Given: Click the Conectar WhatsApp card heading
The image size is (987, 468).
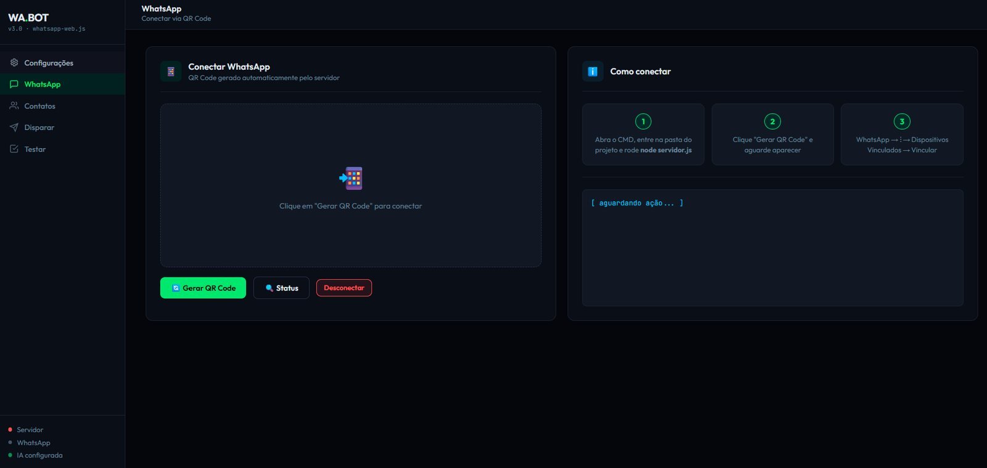Looking at the screenshot, I should click(229, 67).
